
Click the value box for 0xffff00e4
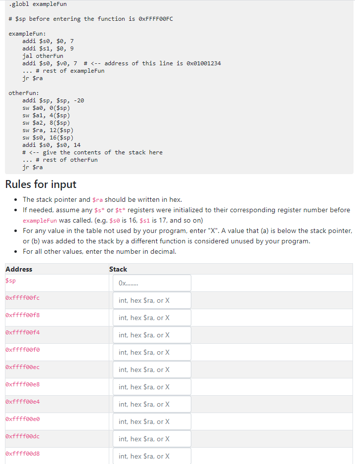(x=151, y=404)
